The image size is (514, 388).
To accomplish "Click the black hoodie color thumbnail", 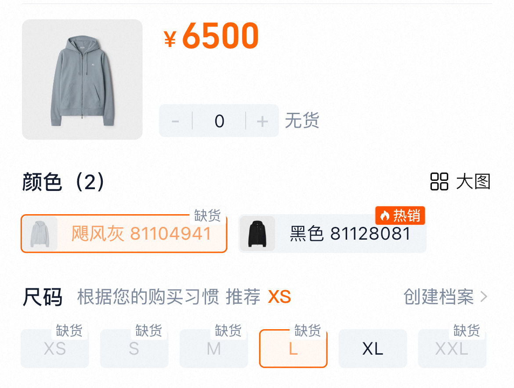I will [x=257, y=234].
